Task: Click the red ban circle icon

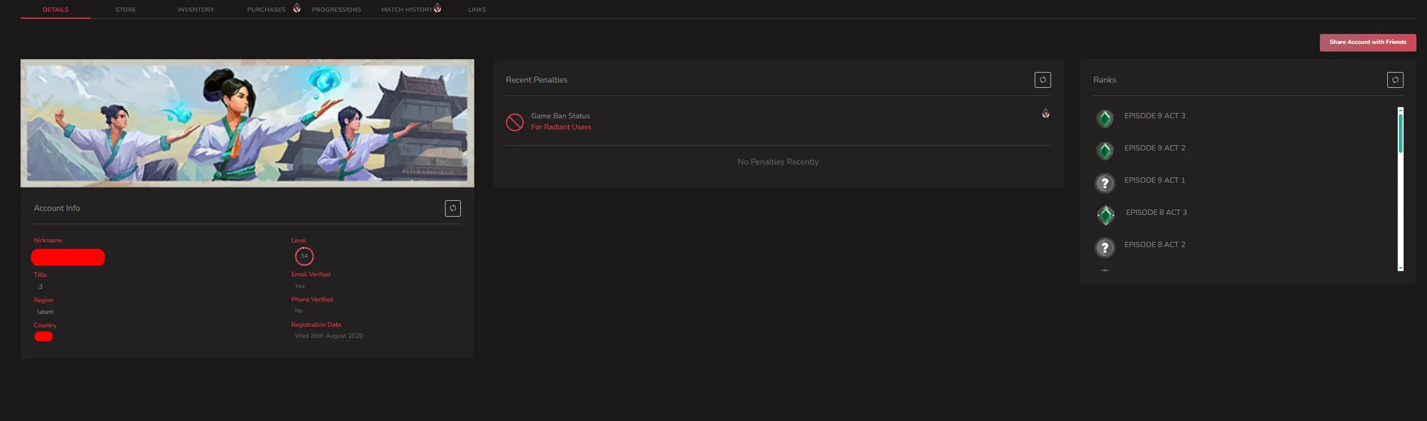Action: click(x=515, y=122)
